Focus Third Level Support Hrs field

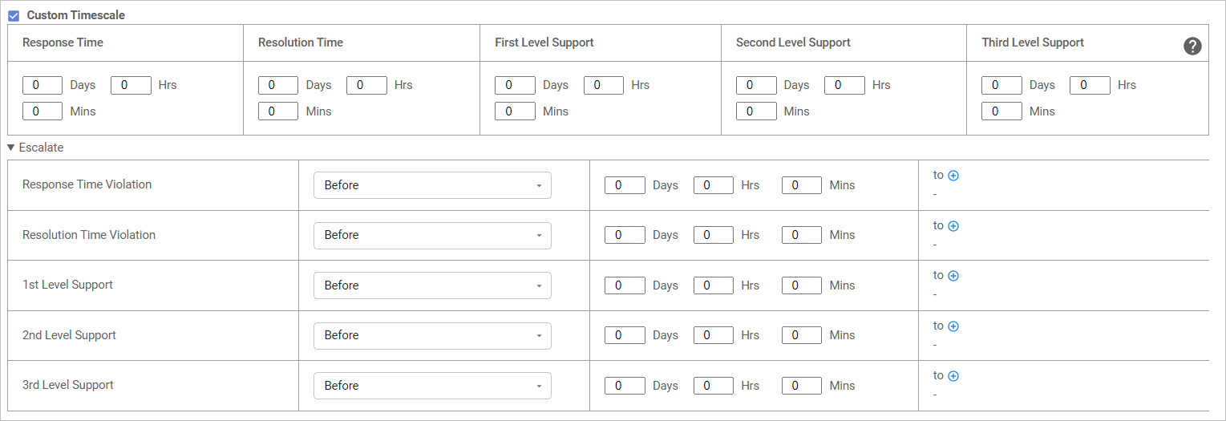tap(1090, 85)
